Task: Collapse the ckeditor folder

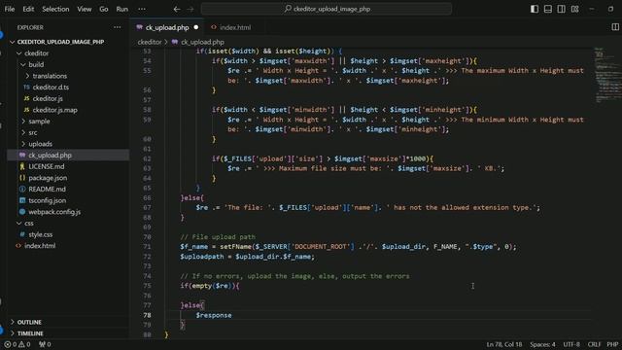Action: click(x=37, y=53)
